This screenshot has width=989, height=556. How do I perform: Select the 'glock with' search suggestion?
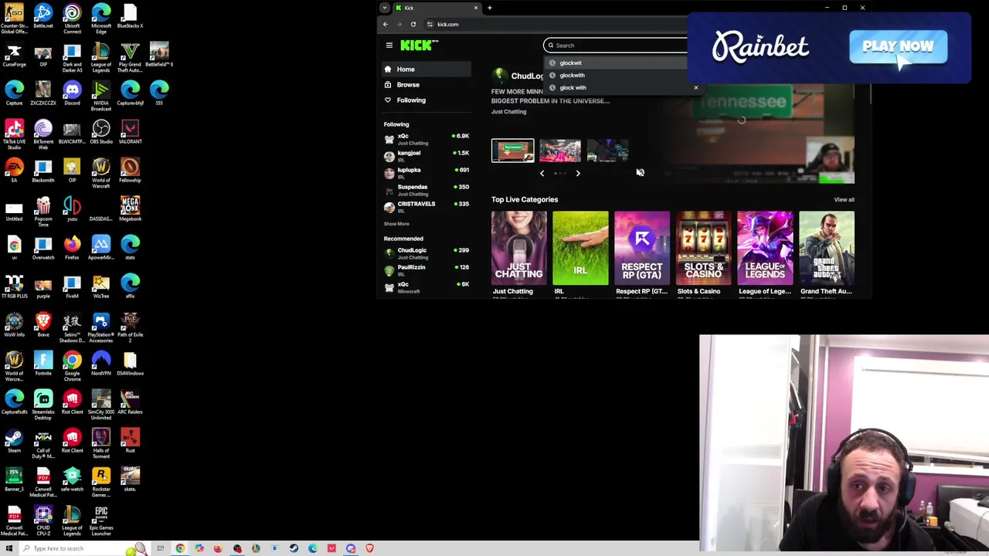click(573, 87)
